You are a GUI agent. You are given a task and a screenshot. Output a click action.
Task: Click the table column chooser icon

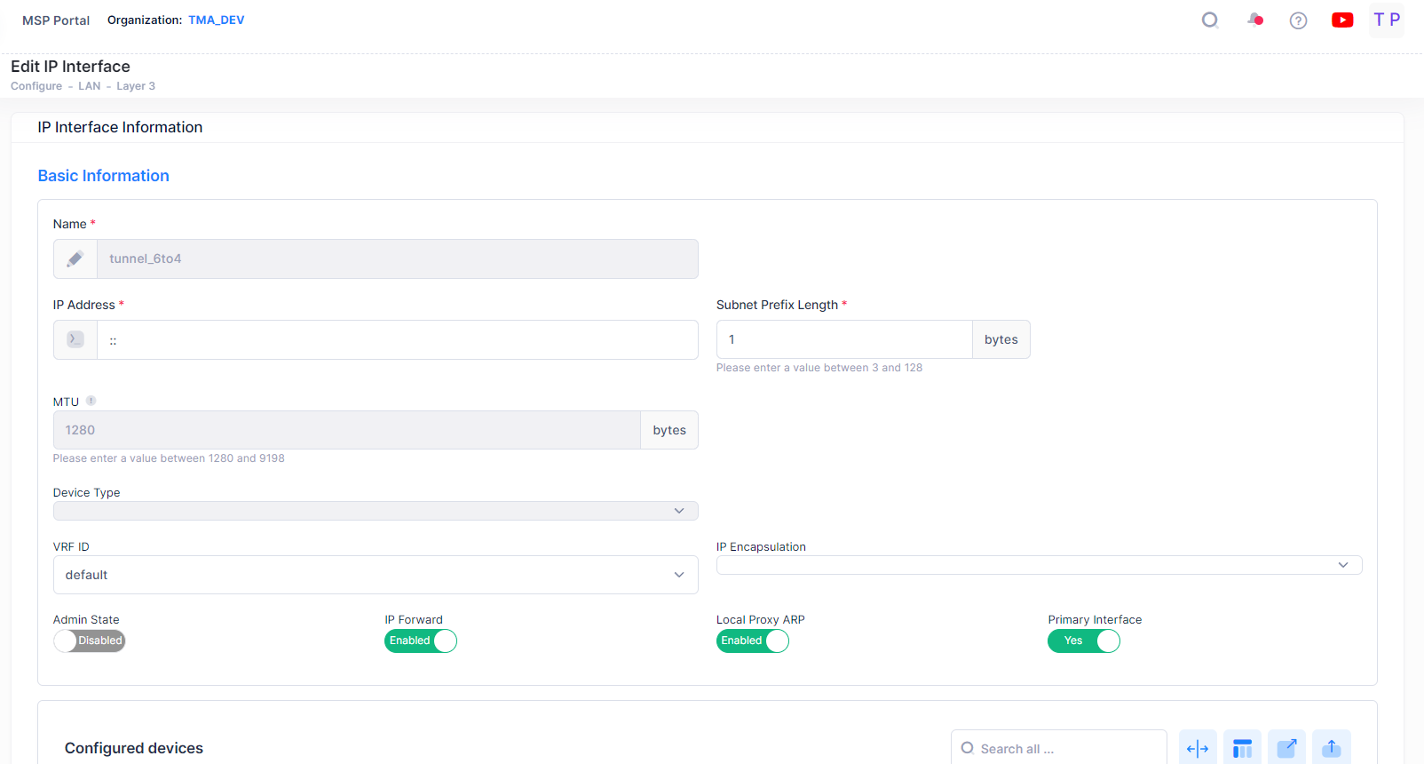coord(1242,749)
